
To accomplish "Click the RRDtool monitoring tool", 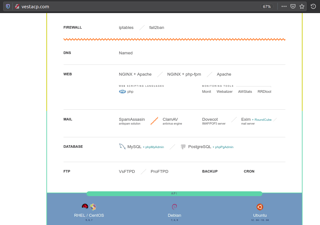I will pyautogui.click(x=264, y=92).
